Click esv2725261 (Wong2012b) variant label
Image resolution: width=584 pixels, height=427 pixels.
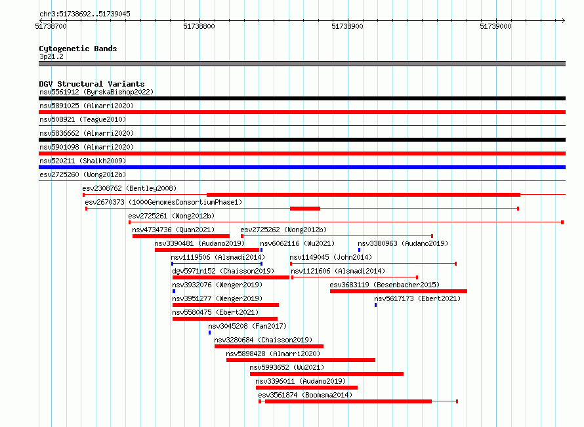click(x=171, y=216)
